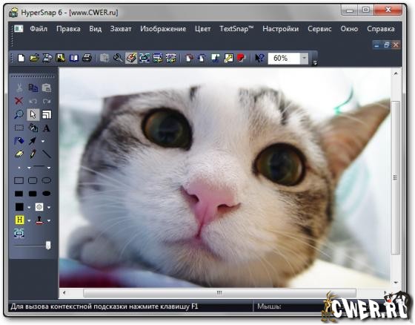Select the Text tool marked A
The image size is (415, 325).
coord(47,128)
